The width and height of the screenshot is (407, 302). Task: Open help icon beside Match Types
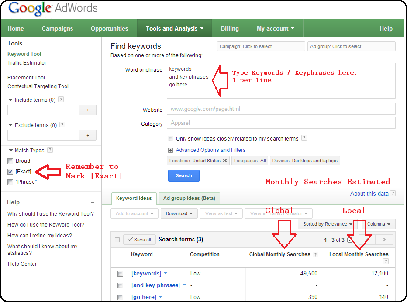tap(50, 150)
